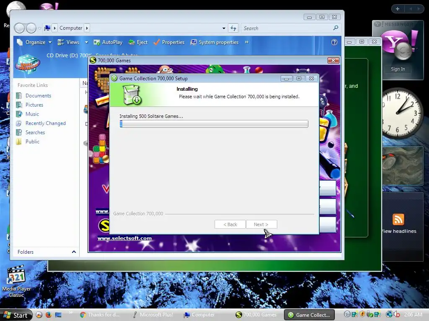Click the Help question mark icon
This screenshot has width=429, height=321.
(x=334, y=42)
